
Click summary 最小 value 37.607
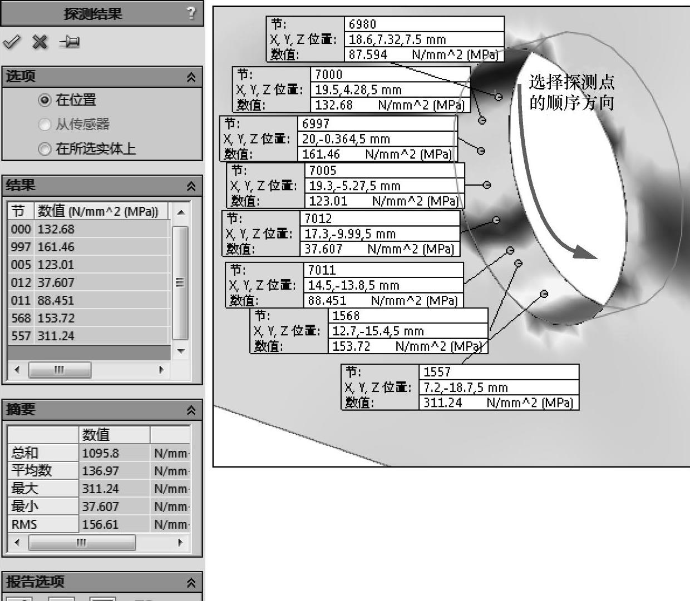pyautogui.click(x=114, y=506)
